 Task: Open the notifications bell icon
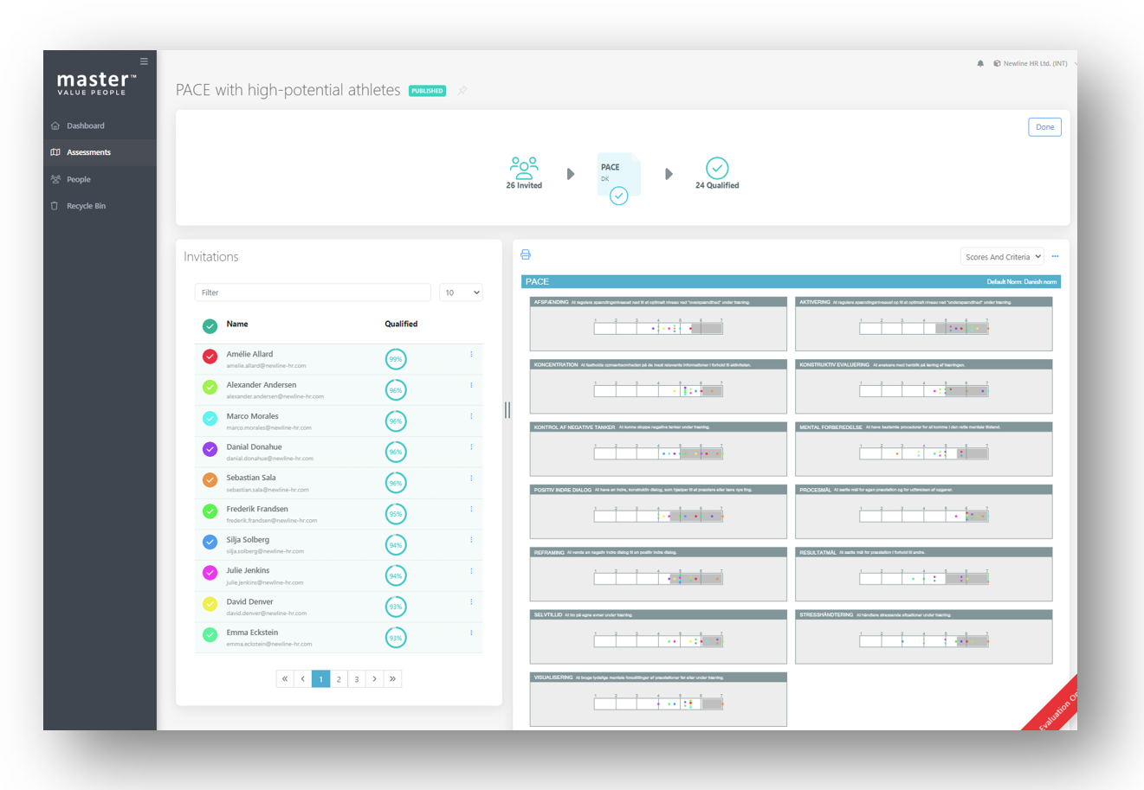tap(980, 64)
